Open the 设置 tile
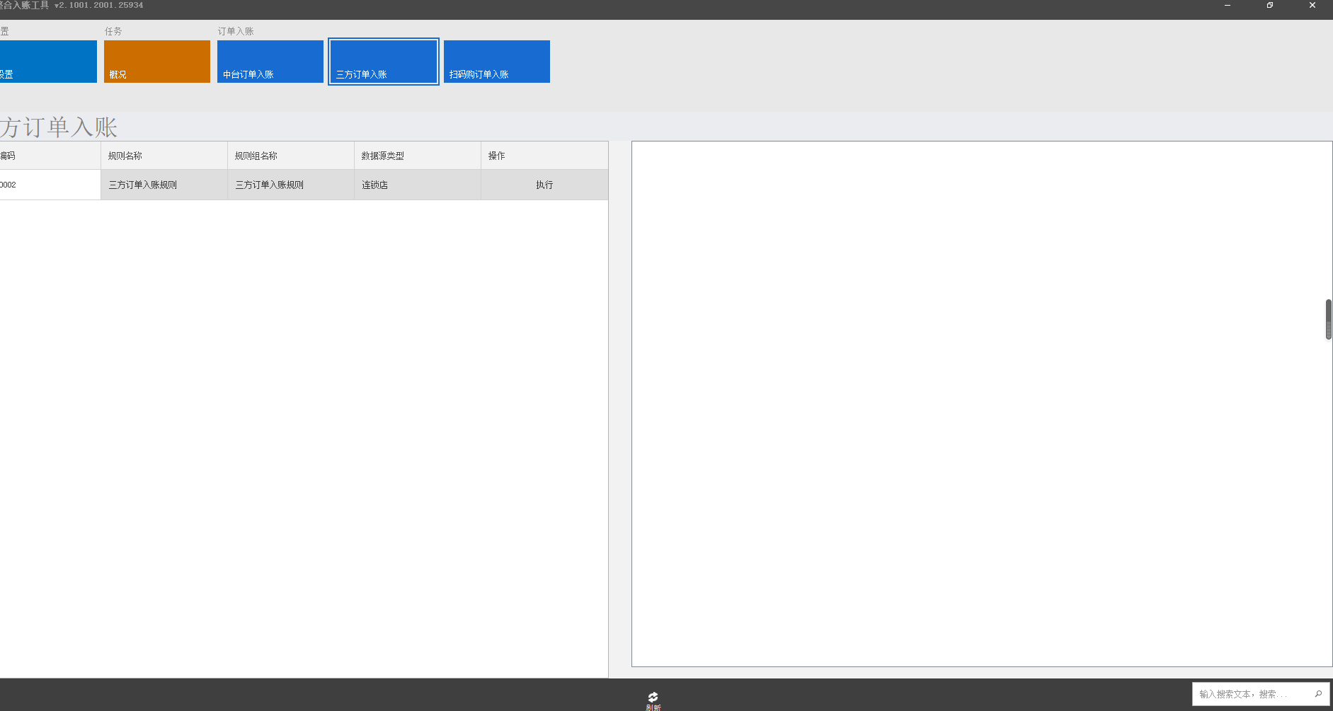This screenshot has width=1333, height=711. point(48,62)
